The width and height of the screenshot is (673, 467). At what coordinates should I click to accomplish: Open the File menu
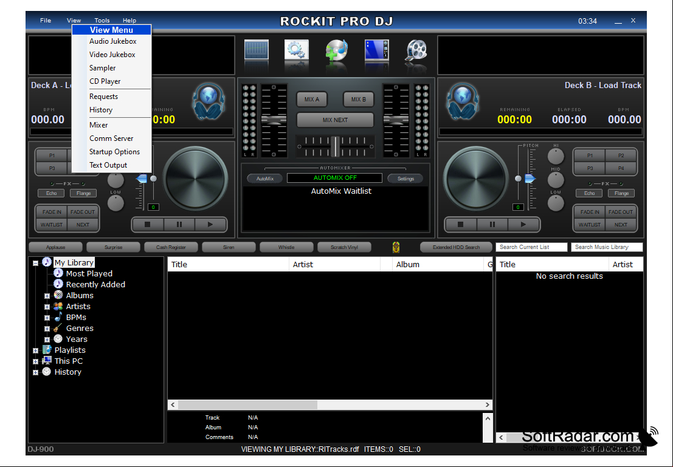point(46,20)
